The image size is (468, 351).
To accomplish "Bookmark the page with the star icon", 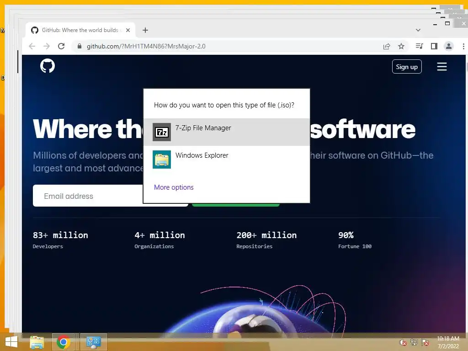I will [x=401, y=46].
